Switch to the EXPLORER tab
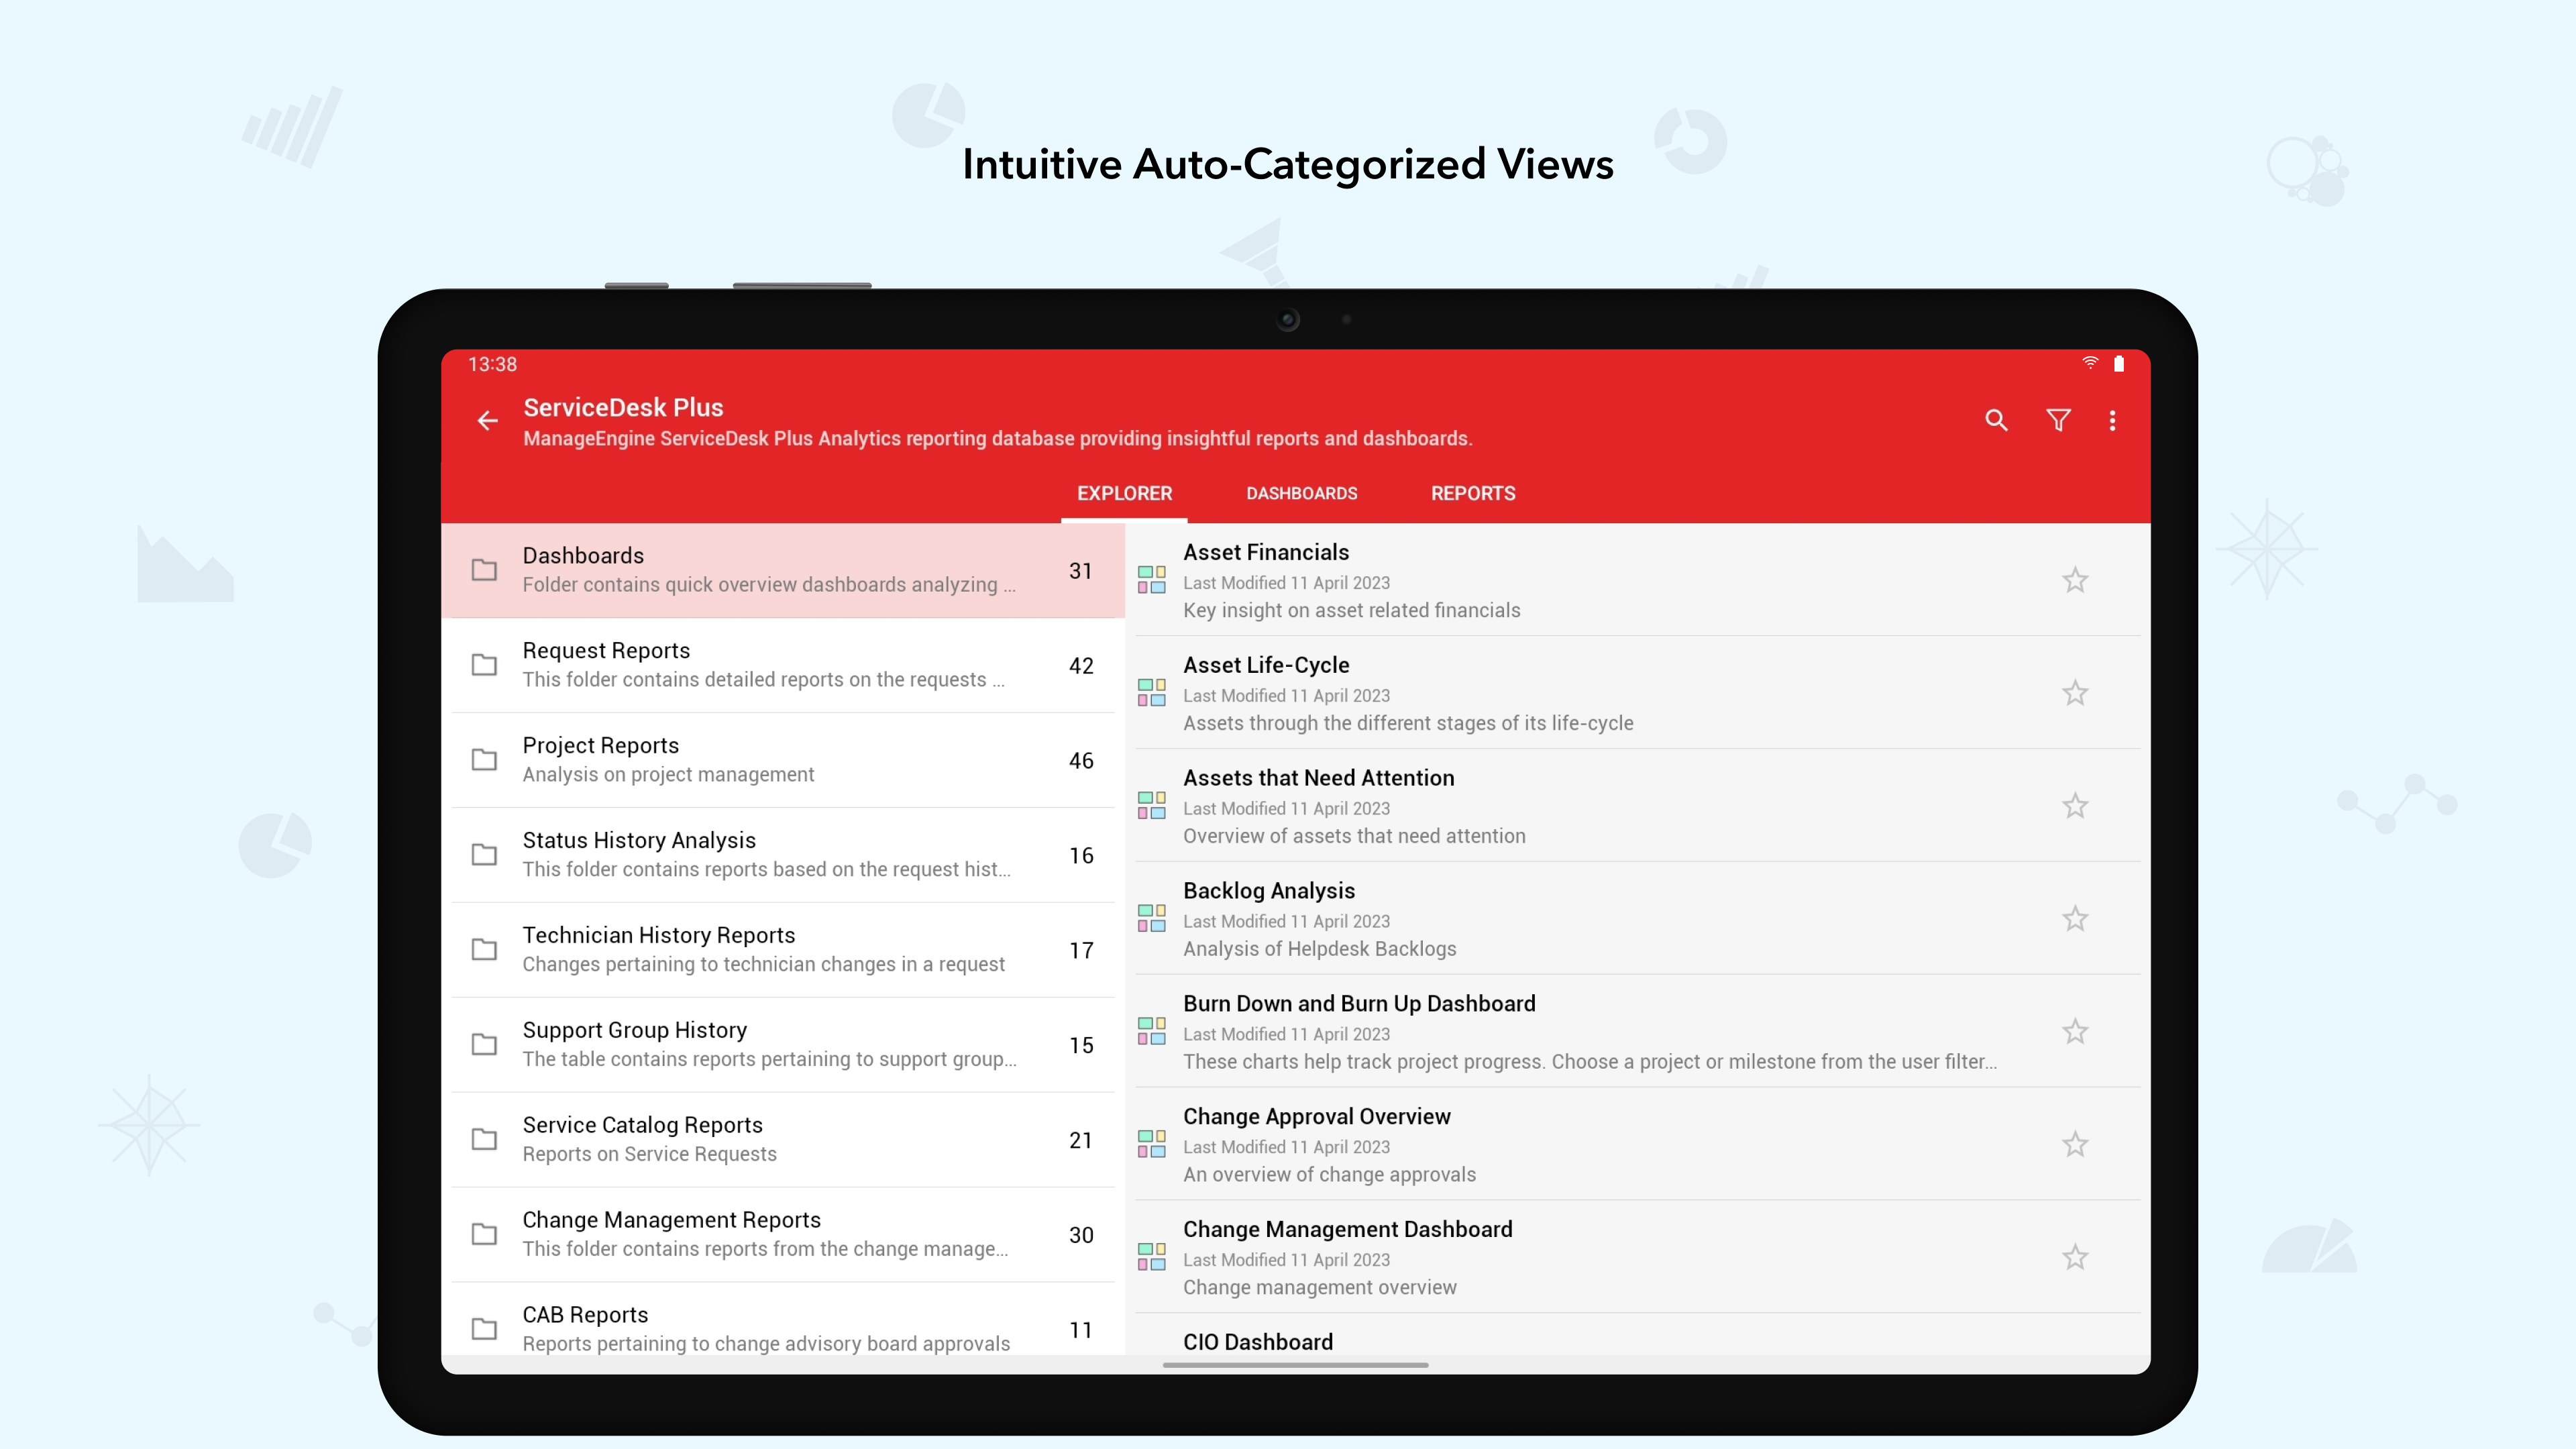 (x=1124, y=493)
